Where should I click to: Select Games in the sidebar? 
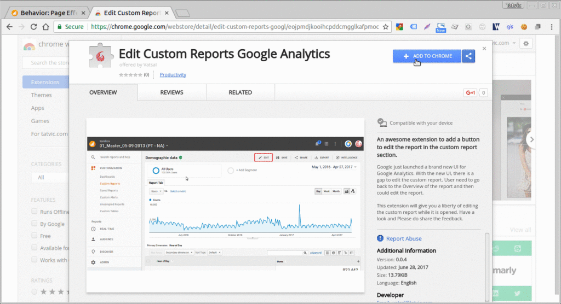(x=40, y=121)
